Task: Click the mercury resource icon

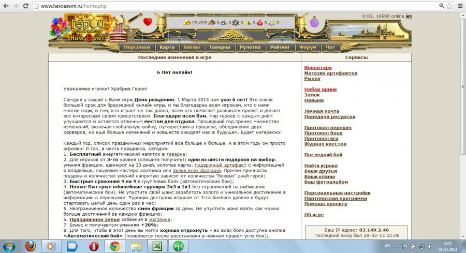Action: coord(236,23)
